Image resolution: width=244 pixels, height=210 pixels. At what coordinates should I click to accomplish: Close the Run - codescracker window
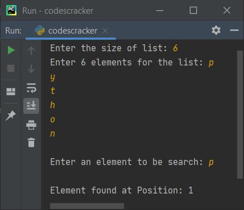pos(227,10)
